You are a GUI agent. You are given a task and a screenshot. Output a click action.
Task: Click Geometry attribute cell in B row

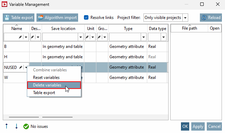point(128,47)
